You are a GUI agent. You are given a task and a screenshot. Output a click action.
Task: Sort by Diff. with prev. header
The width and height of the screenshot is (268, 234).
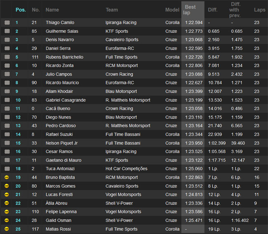(x=235, y=10)
